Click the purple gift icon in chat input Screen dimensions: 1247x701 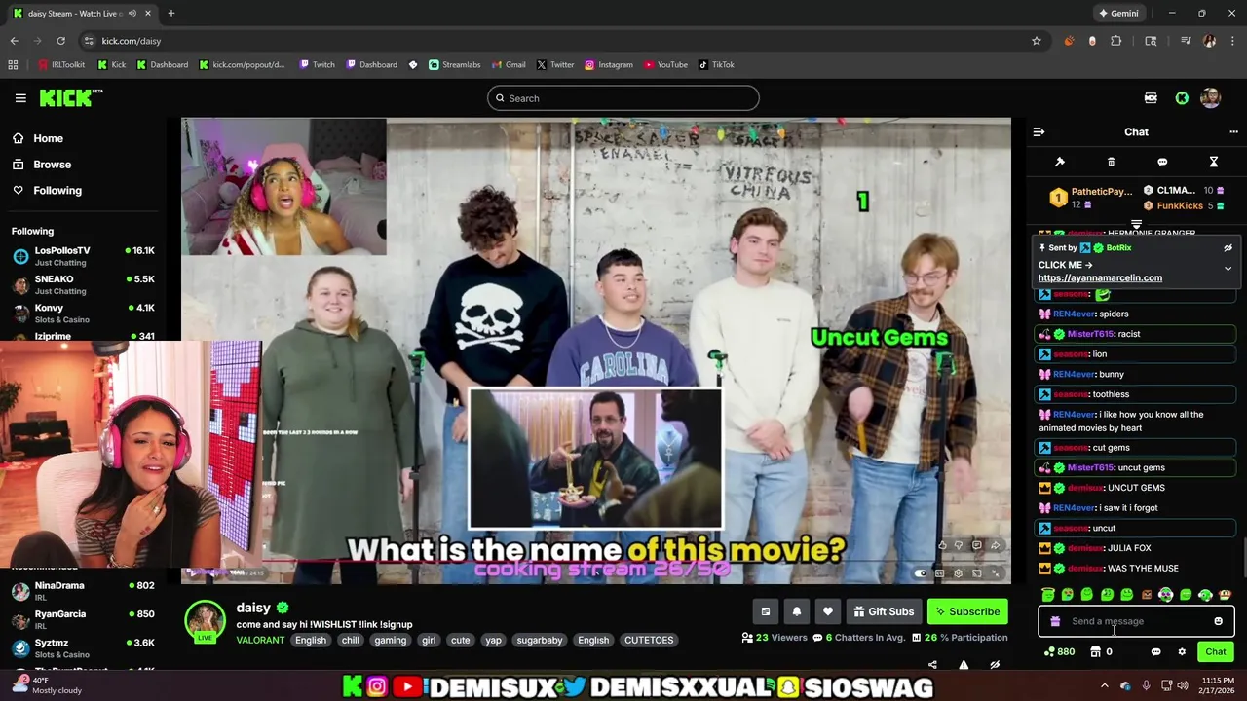1055,621
